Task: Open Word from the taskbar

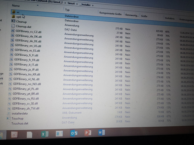Action: [x=102, y=133]
